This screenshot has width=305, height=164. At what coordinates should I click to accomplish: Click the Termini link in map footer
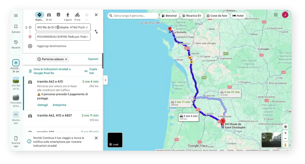point(230,150)
